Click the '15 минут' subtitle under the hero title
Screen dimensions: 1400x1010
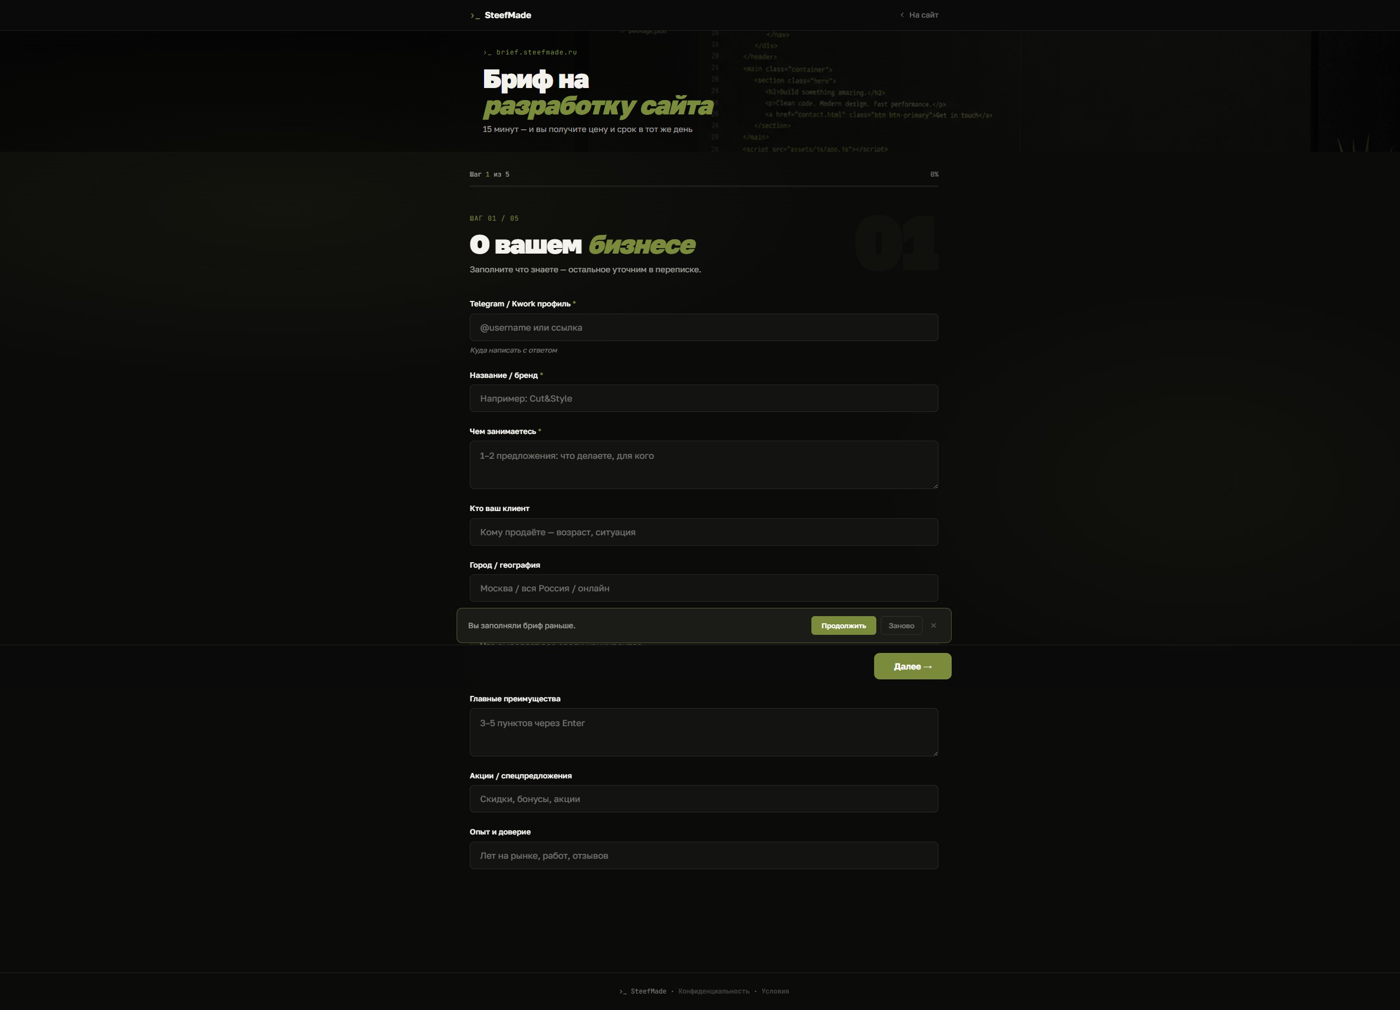point(588,129)
